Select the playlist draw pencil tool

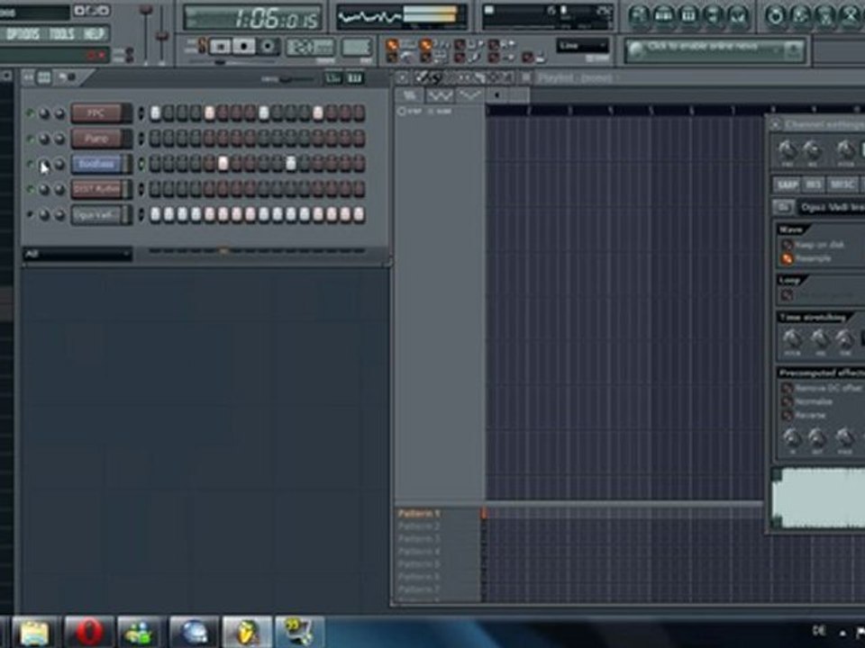tap(422, 78)
